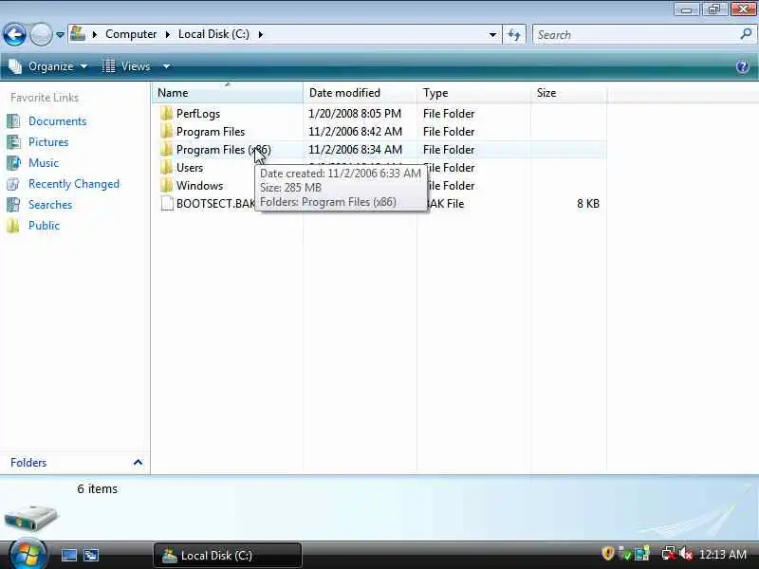759x569 pixels.
Task: Click the Searches icon in sidebar
Action: [13, 205]
